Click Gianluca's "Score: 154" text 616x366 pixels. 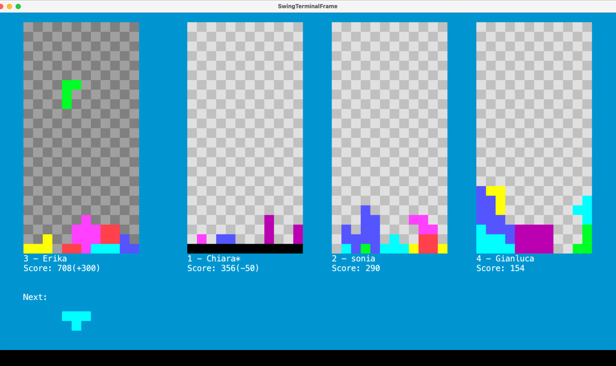(501, 268)
